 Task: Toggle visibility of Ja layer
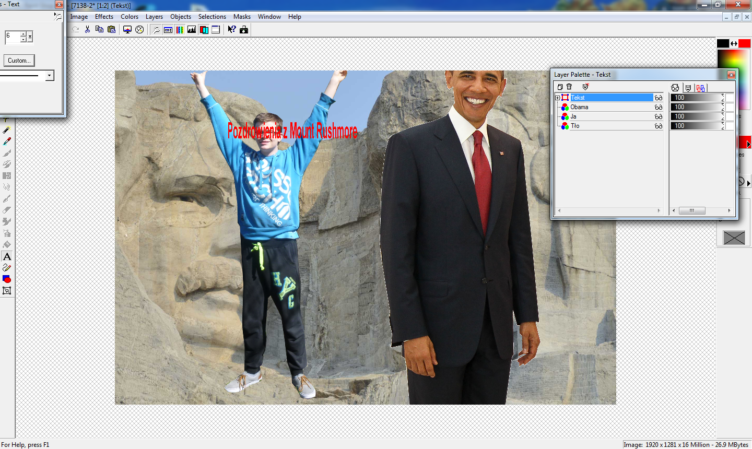click(659, 116)
